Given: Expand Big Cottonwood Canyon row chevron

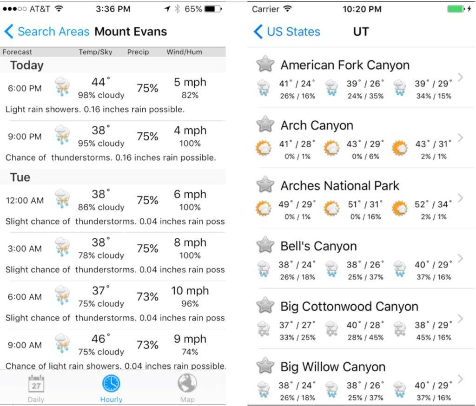Looking at the screenshot, I should click(x=460, y=319).
